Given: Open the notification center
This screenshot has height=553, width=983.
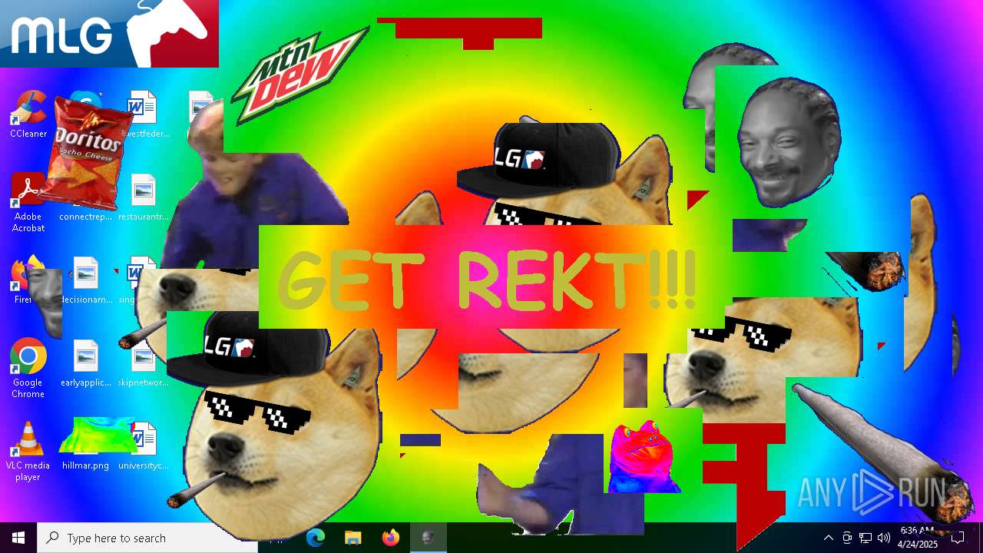Looking at the screenshot, I should pos(958,538).
